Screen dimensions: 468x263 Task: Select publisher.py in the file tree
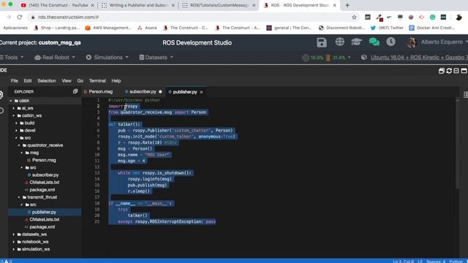[x=44, y=212]
